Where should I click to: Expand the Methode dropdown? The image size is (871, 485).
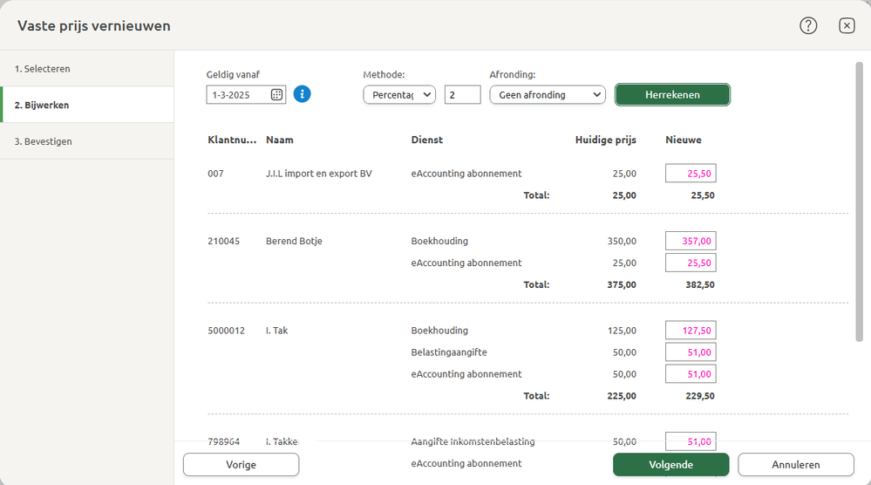tap(399, 94)
